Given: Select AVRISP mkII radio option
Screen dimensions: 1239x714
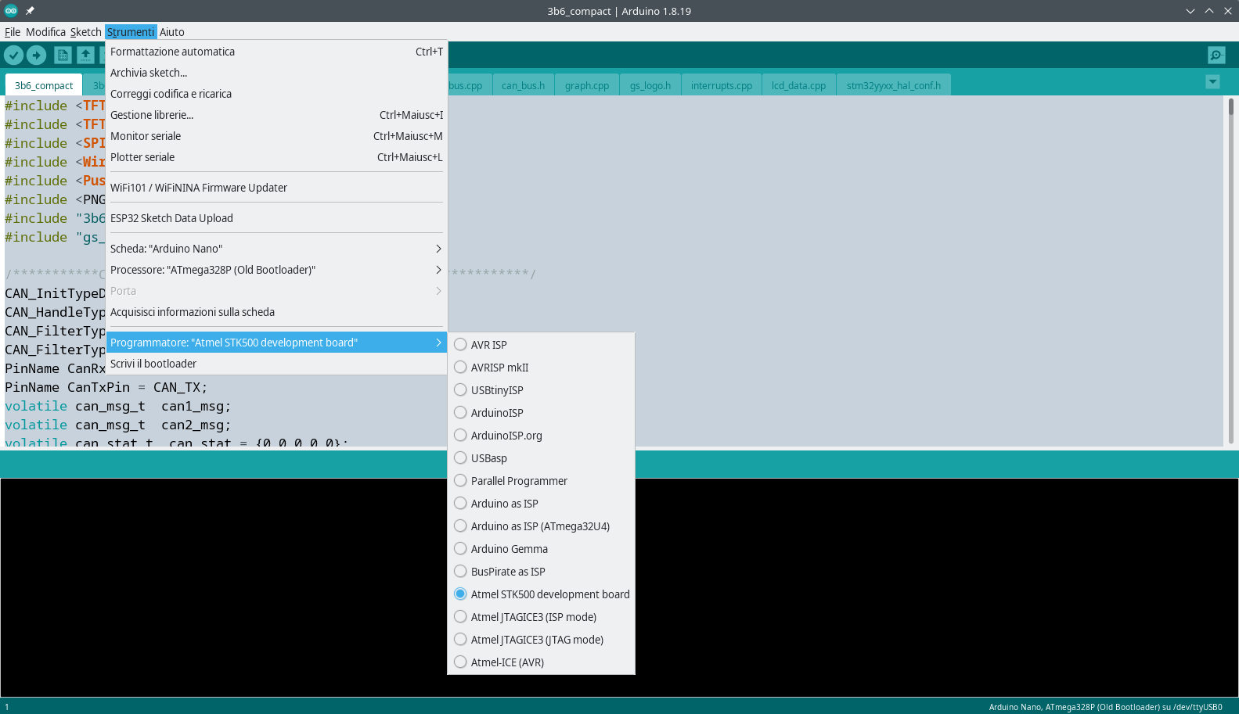Looking at the screenshot, I should 460,368.
